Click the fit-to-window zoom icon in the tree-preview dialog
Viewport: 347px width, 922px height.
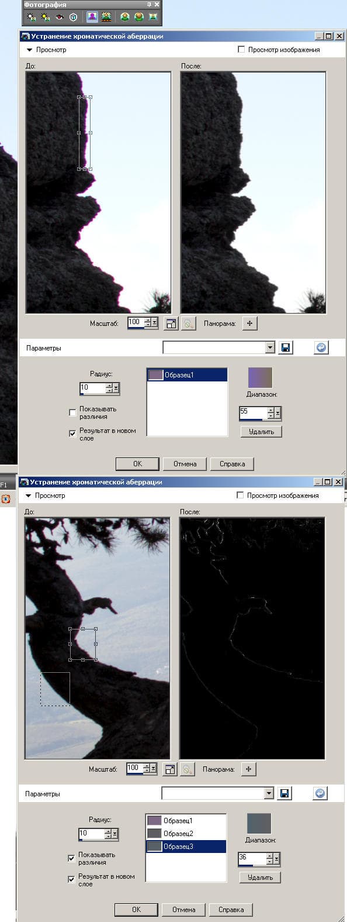(x=169, y=769)
